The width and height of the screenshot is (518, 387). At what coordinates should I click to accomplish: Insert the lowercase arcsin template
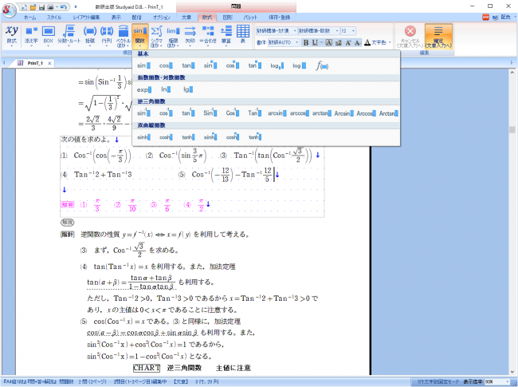click(x=277, y=113)
